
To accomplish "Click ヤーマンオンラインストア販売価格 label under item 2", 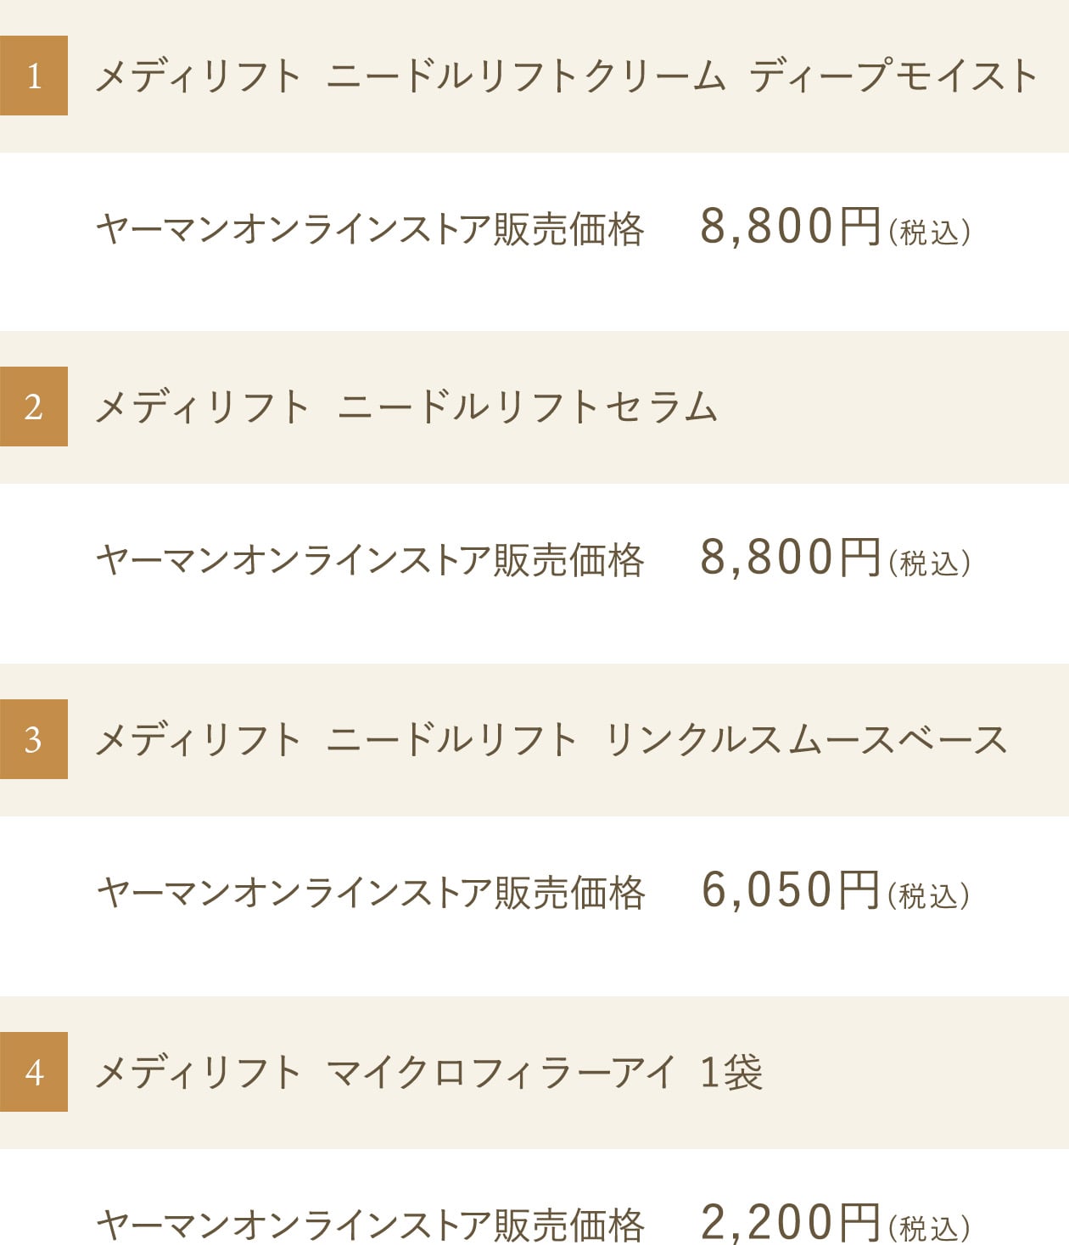I will pyautogui.click(x=370, y=561).
